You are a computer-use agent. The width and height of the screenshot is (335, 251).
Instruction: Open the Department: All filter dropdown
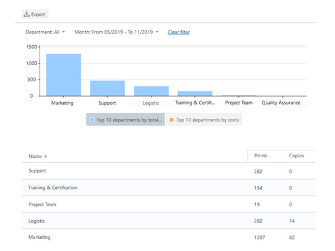(x=45, y=32)
